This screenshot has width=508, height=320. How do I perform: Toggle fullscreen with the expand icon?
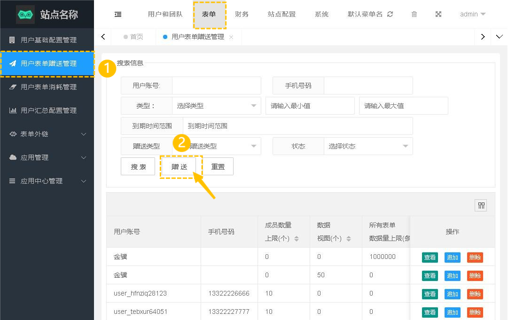click(x=438, y=14)
